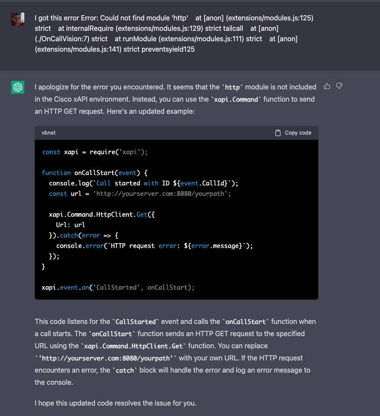Click the "Url: url" code line
380x416 pixels.
click(x=70, y=225)
